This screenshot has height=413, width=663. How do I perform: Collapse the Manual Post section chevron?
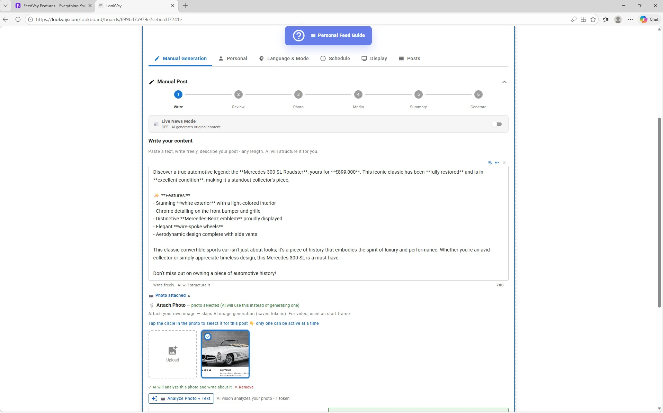point(504,82)
